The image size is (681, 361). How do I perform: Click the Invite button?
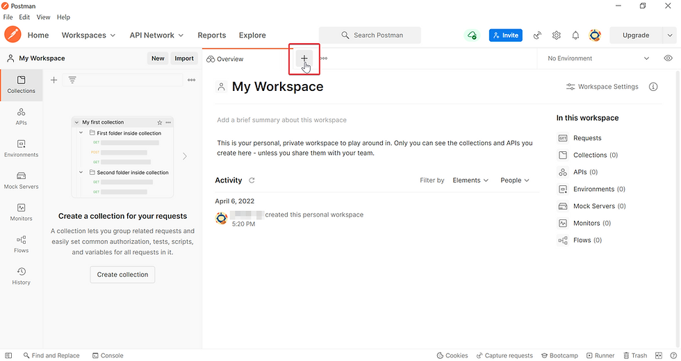click(506, 35)
